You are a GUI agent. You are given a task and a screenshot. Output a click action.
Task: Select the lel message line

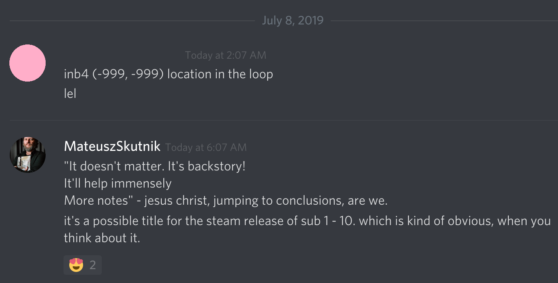70,93
